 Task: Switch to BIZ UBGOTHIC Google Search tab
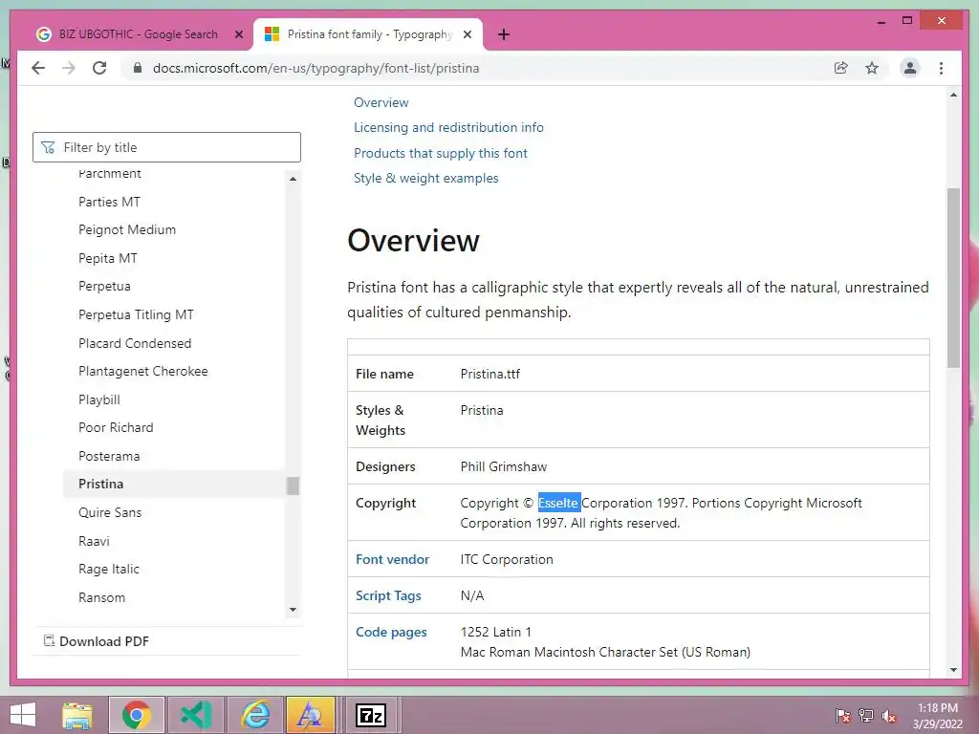138,34
